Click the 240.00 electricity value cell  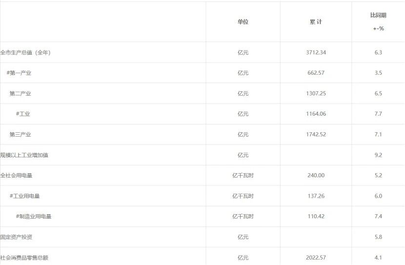click(x=316, y=176)
